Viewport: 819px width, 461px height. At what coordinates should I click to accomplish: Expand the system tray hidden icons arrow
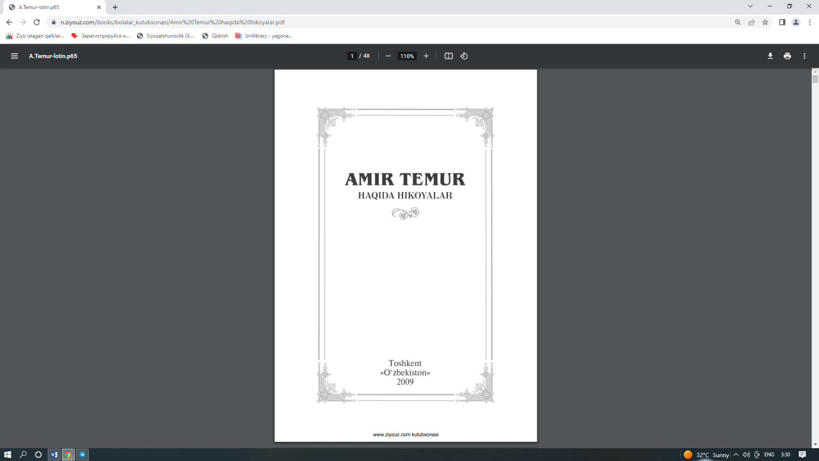[736, 455]
